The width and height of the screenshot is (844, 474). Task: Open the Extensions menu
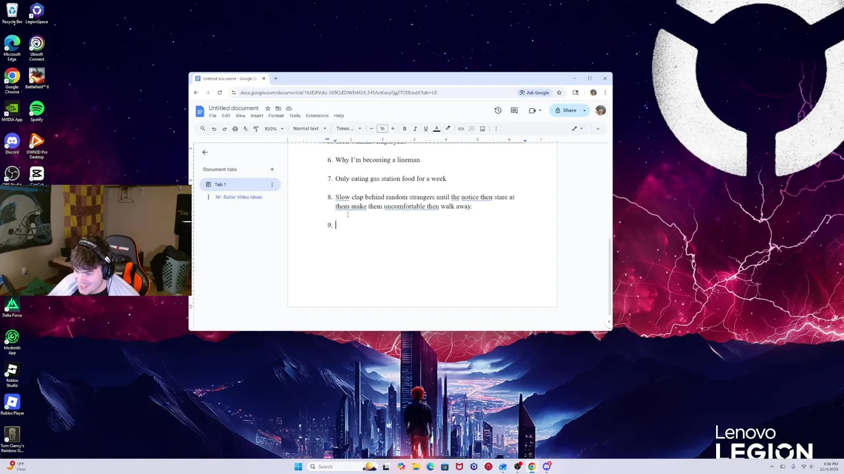316,116
